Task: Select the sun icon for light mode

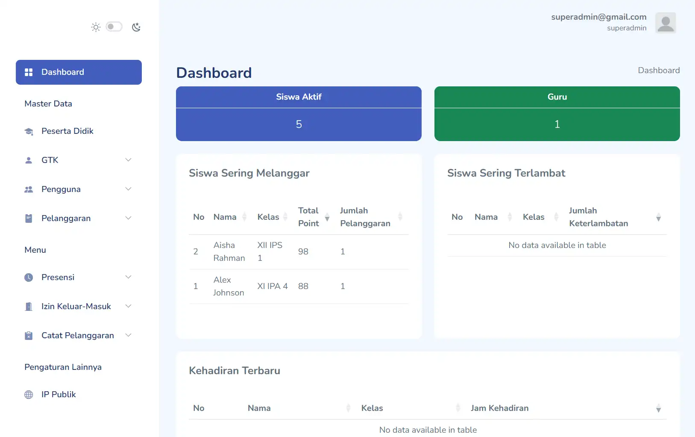Action: click(95, 27)
